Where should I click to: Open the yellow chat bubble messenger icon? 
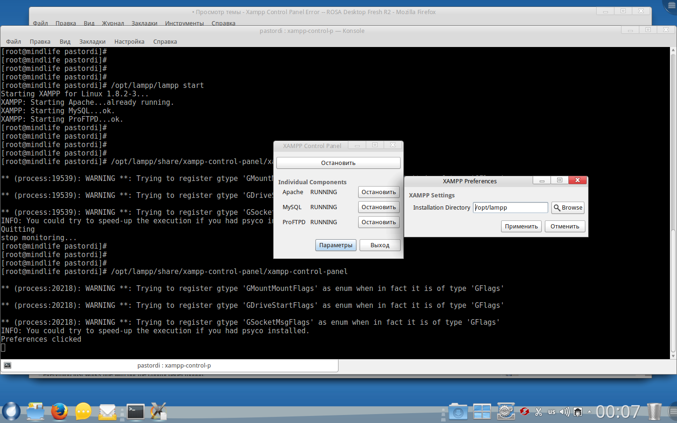83,411
